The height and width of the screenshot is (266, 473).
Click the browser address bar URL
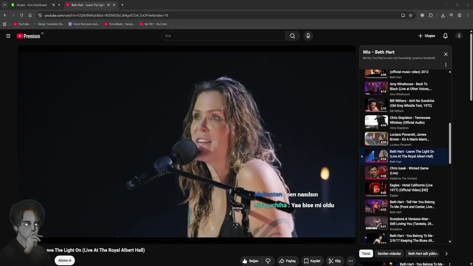(106, 16)
